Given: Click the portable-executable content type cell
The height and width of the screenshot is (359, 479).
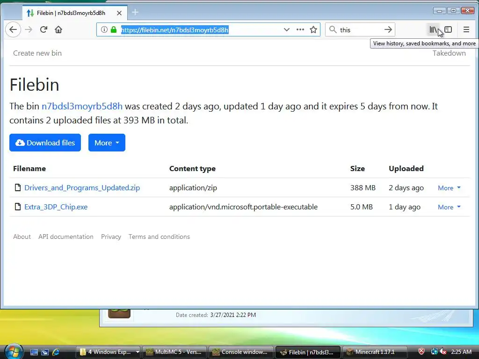Looking at the screenshot, I should click(x=243, y=207).
